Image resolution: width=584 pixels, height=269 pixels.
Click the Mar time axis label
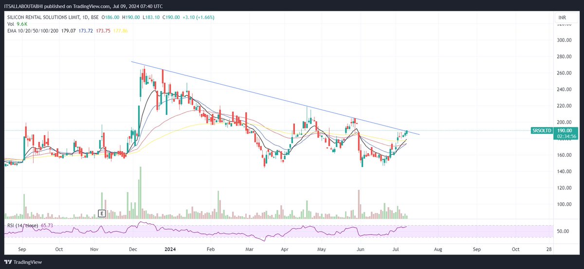click(250, 249)
